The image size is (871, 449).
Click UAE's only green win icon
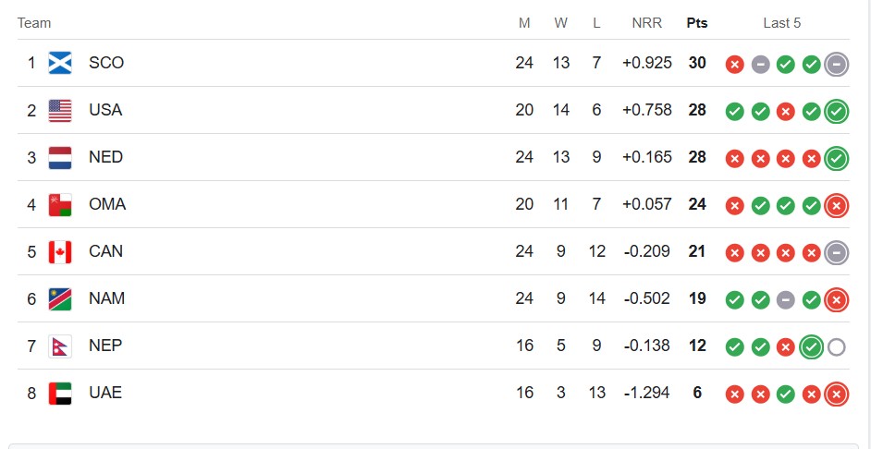click(x=786, y=394)
